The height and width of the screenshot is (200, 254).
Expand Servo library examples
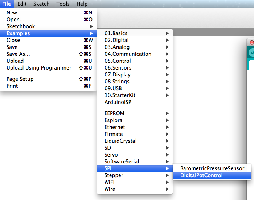click(x=135, y=155)
